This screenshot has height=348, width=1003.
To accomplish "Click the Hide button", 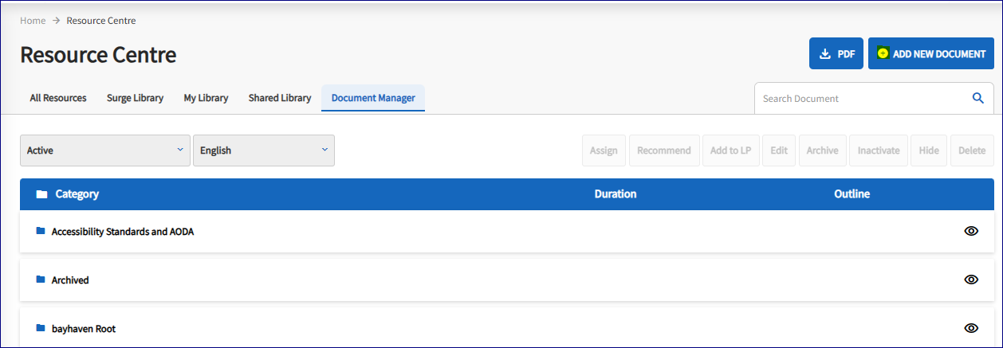I will [929, 151].
